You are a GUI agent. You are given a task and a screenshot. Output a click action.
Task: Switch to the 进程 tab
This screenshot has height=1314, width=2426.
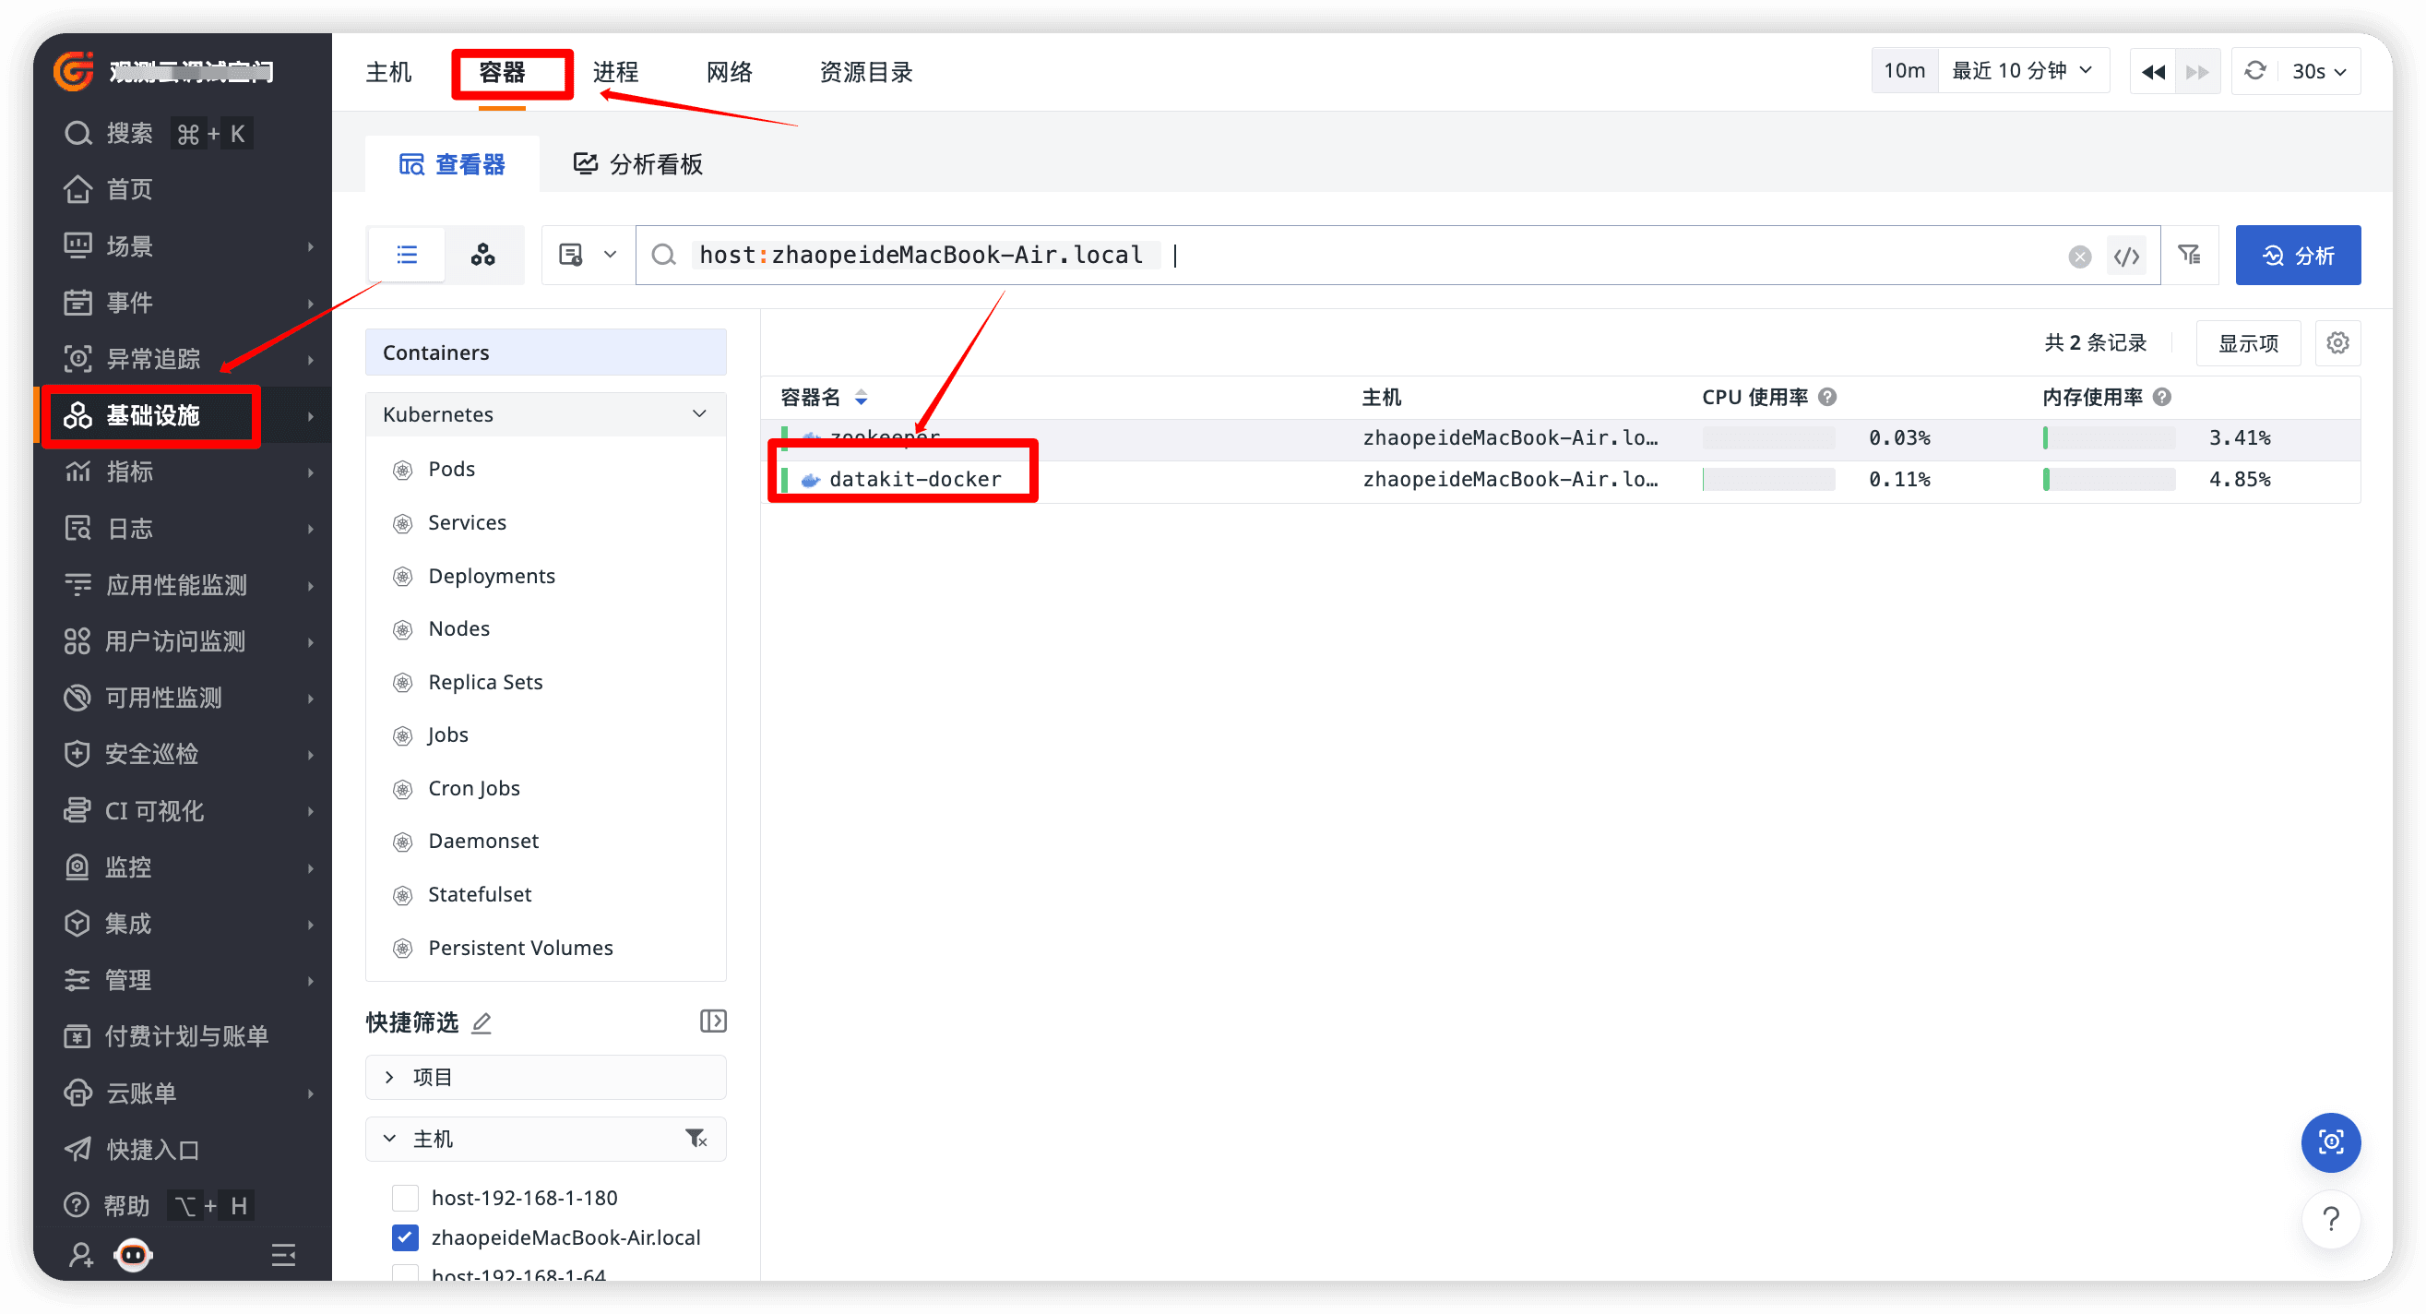click(617, 72)
